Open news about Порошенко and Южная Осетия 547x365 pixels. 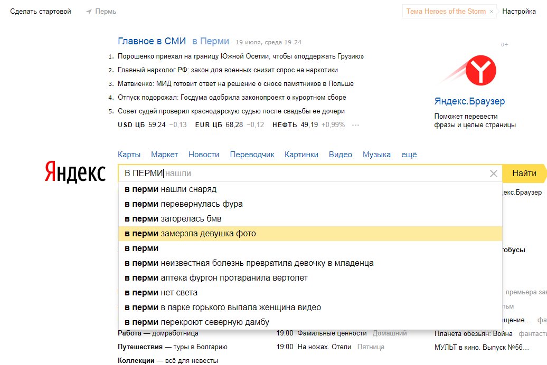241,56
